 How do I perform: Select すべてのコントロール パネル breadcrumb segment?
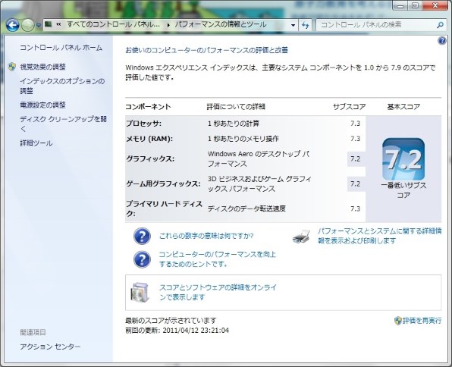coord(113,24)
